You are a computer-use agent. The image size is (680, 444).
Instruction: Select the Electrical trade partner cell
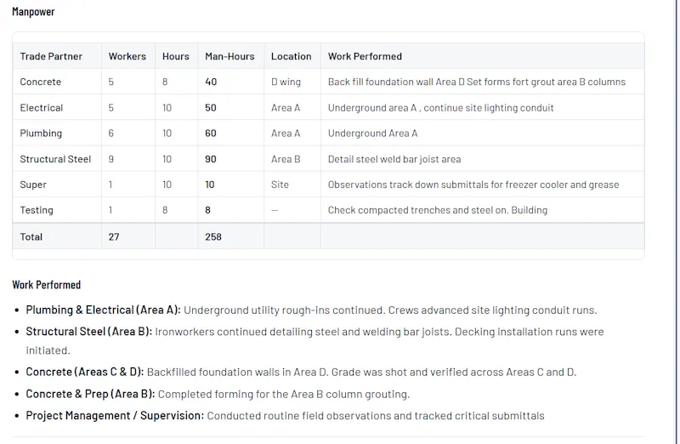tap(41, 108)
